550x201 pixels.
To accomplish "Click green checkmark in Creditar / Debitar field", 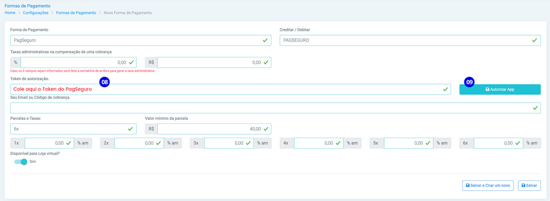I will (x=534, y=40).
